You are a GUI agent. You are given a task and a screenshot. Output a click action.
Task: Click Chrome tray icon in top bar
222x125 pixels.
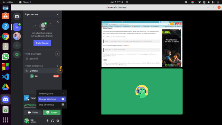click(192, 2)
